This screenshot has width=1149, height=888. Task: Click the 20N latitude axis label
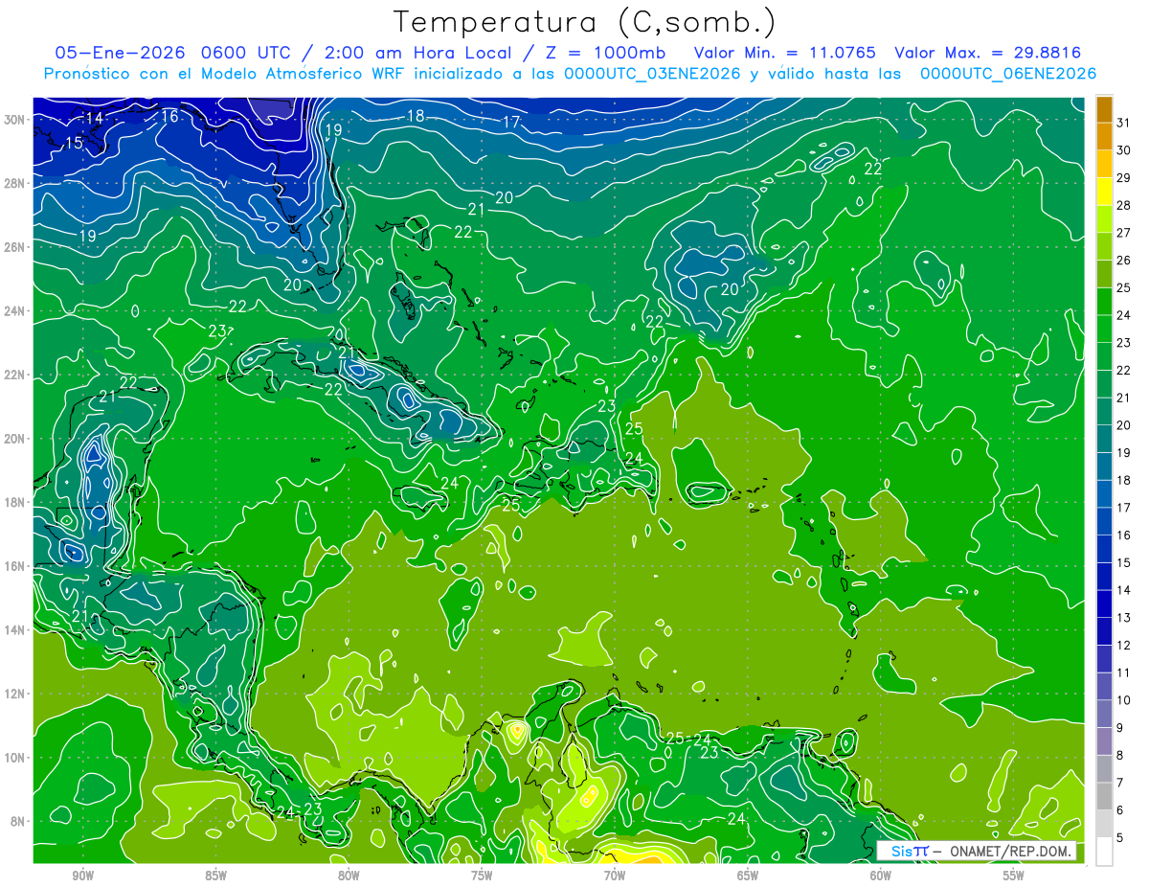click(x=14, y=439)
